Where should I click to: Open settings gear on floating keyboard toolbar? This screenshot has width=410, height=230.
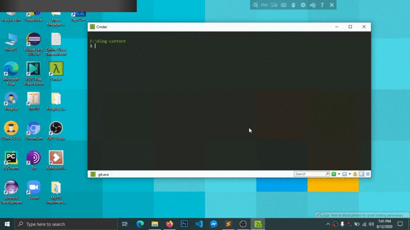pos(303,5)
